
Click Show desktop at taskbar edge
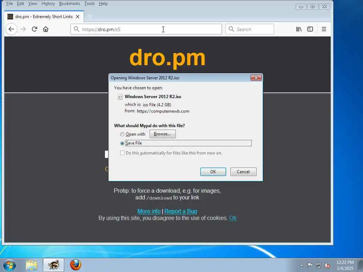click(361, 265)
